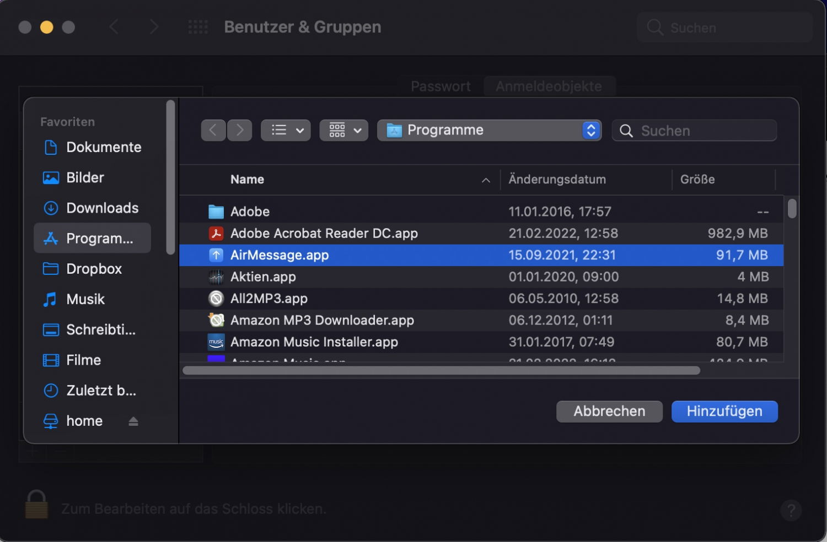Click the Suchen field in Benutzer & Gruppen window
This screenshot has height=542, width=827.
(x=724, y=28)
